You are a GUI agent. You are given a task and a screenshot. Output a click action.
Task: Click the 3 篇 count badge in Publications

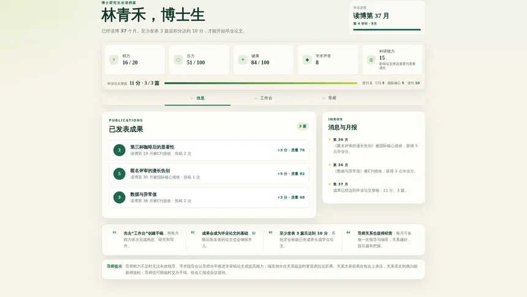pyautogui.click(x=303, y=126)
